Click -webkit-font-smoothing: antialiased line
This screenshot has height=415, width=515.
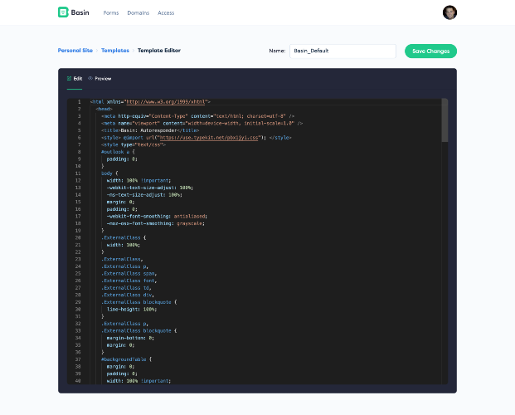[x=157, y=217]
